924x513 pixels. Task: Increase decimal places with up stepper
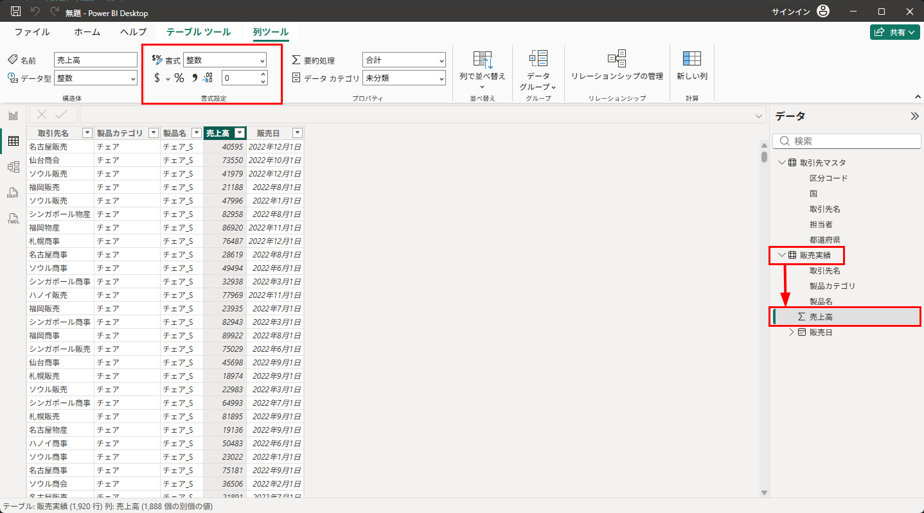(263, 74)
